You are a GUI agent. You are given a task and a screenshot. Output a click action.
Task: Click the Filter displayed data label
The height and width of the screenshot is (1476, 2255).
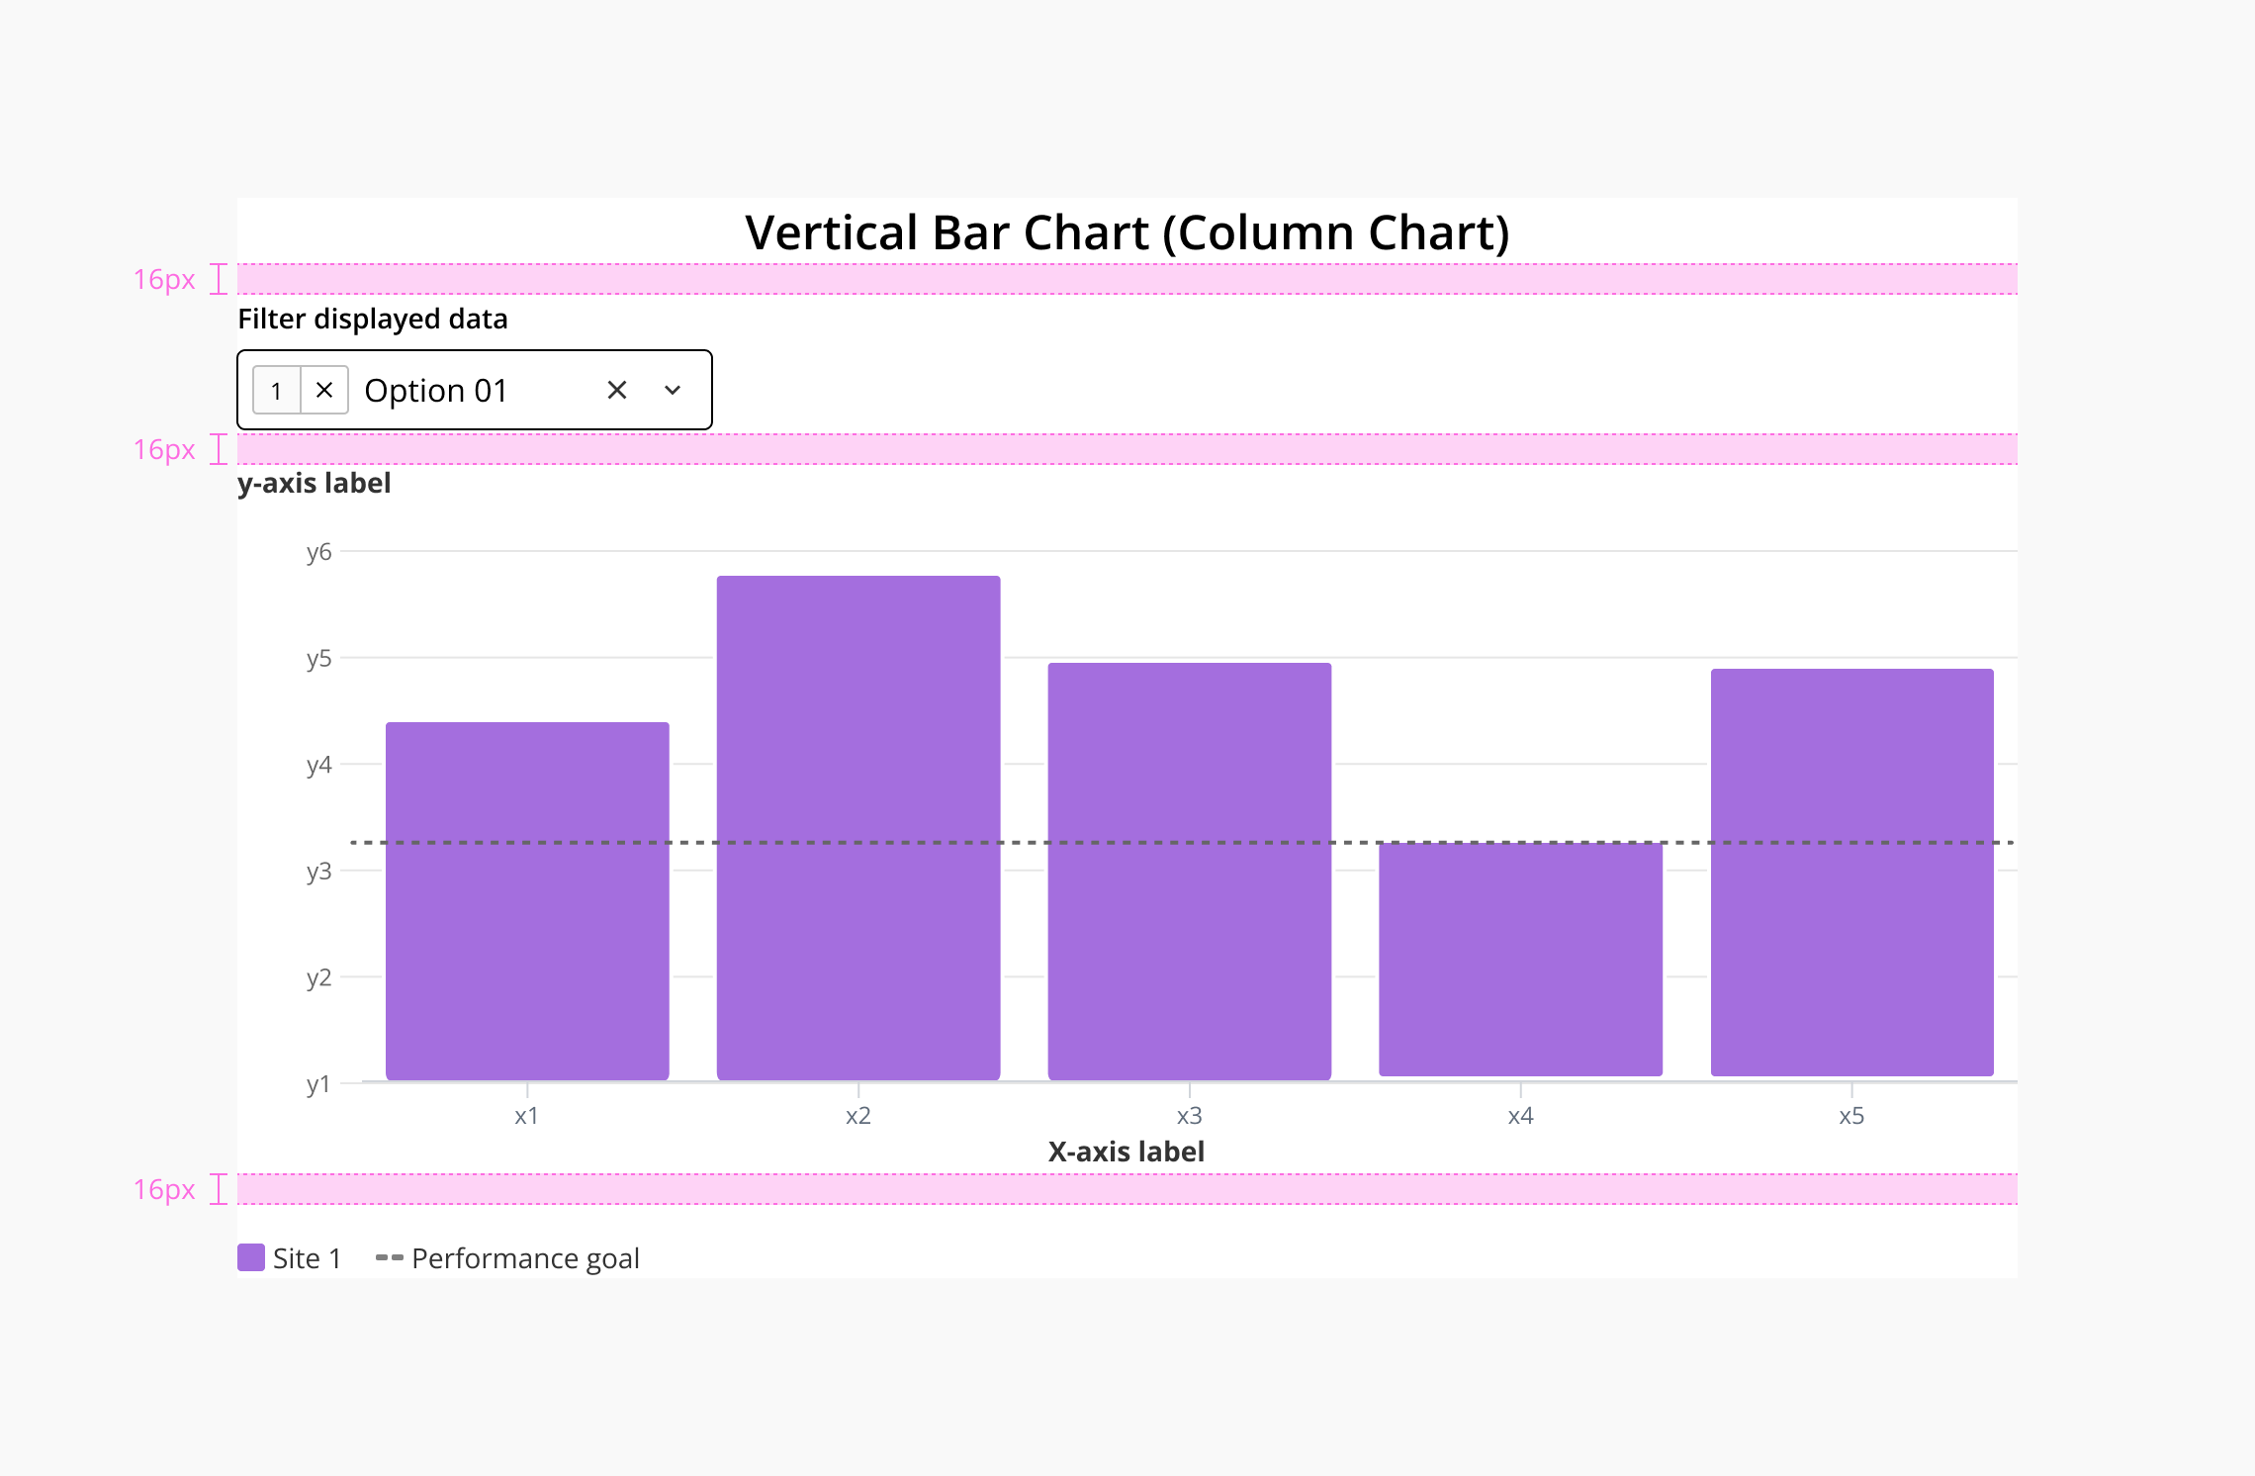[373, 319]
